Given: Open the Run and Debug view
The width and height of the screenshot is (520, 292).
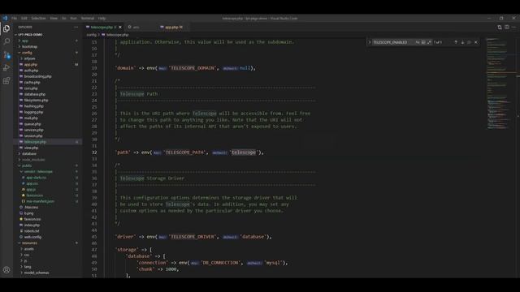Looking at the screenshot, I should [x=6, y=68].
